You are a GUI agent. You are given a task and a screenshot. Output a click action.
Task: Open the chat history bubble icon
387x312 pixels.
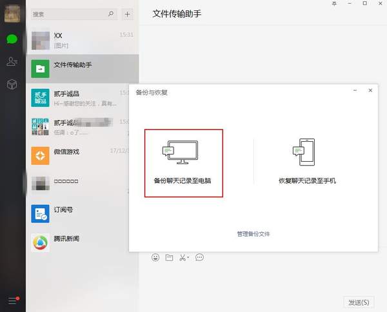point(200,258)
